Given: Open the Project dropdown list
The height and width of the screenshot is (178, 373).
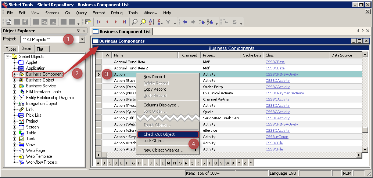Looking at the screenshot, I should click(x=82, y=39).
